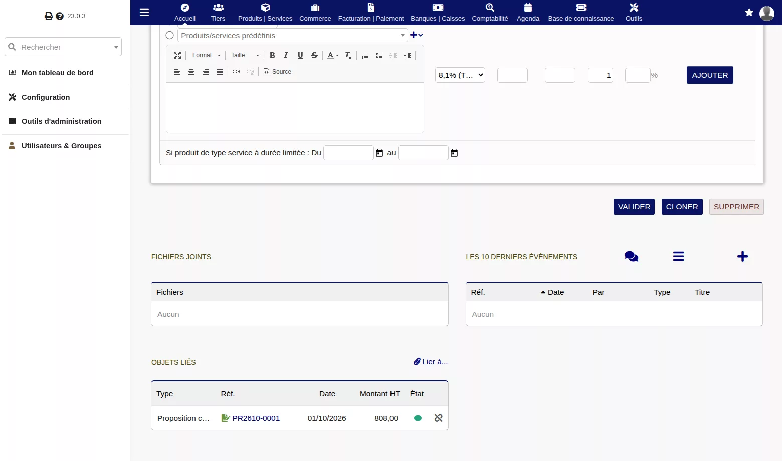
Task: Open the help question mark icon
Action: (x=60, y=16)
